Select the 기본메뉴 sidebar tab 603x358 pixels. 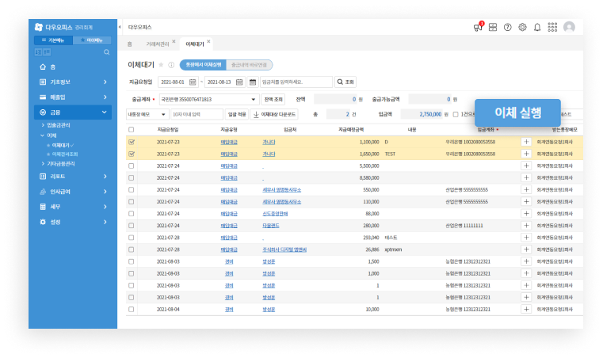click(x=53, y=40)
